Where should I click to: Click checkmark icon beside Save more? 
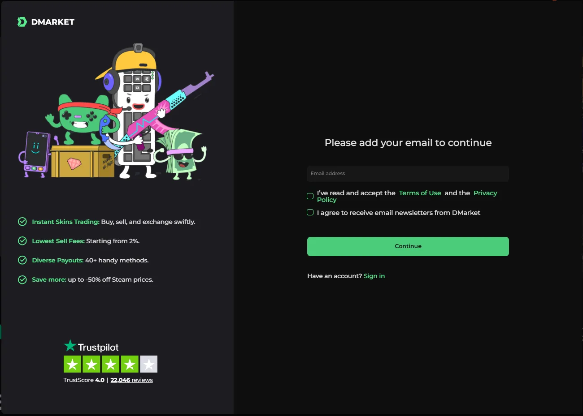(22, 279)
